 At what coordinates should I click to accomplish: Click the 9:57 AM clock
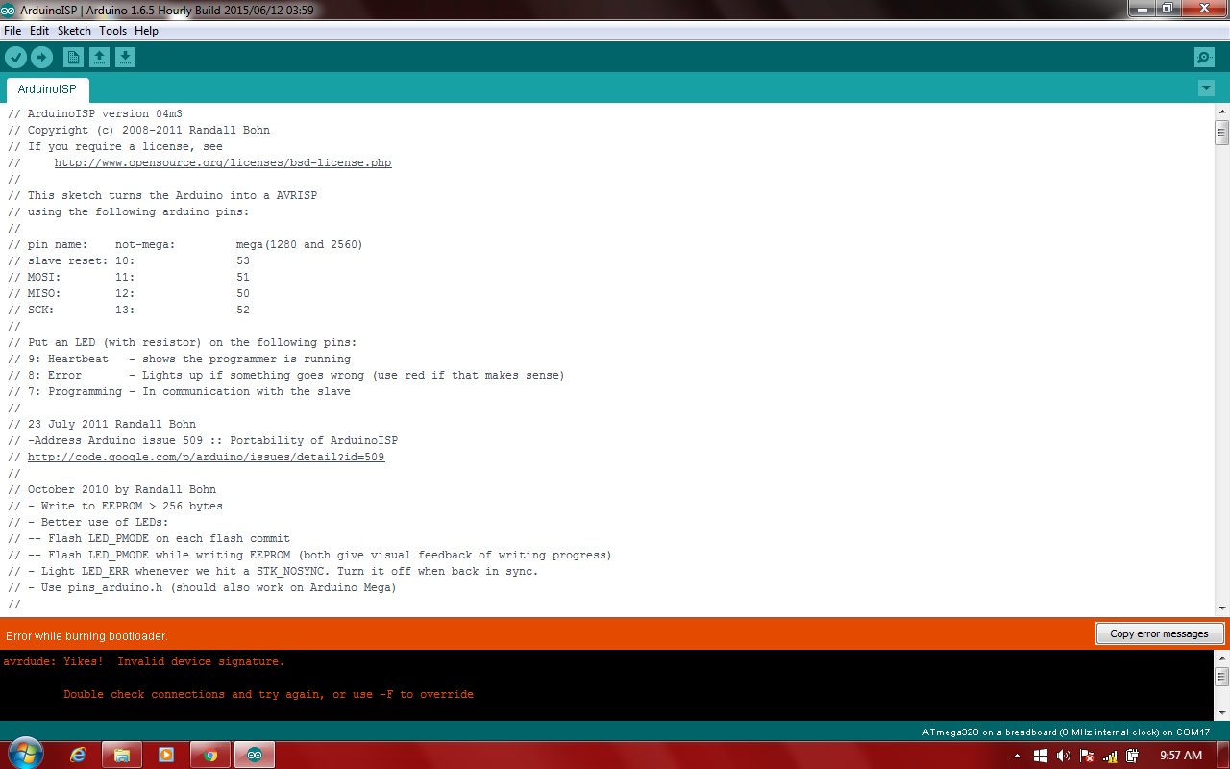click(x=1181, y=756)
